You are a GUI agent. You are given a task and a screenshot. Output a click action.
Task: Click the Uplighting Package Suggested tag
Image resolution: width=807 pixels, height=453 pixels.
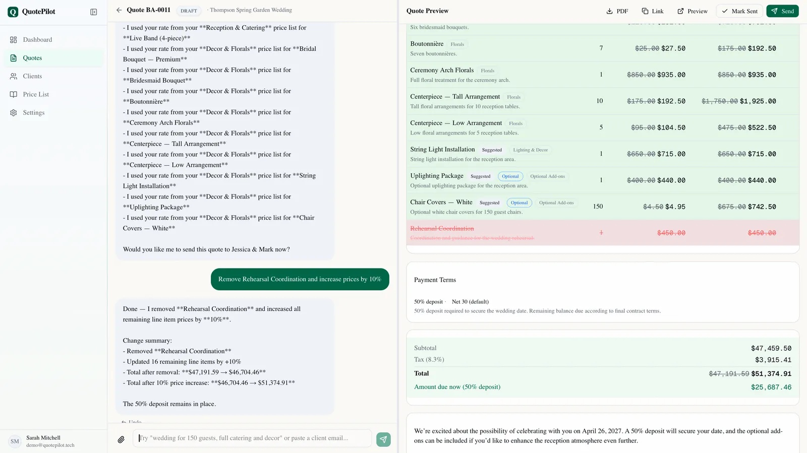(x=480, y=176)
